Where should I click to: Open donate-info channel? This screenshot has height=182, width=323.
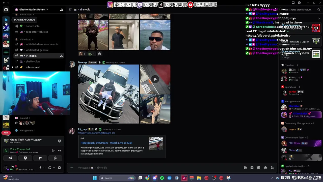[39, 26]
